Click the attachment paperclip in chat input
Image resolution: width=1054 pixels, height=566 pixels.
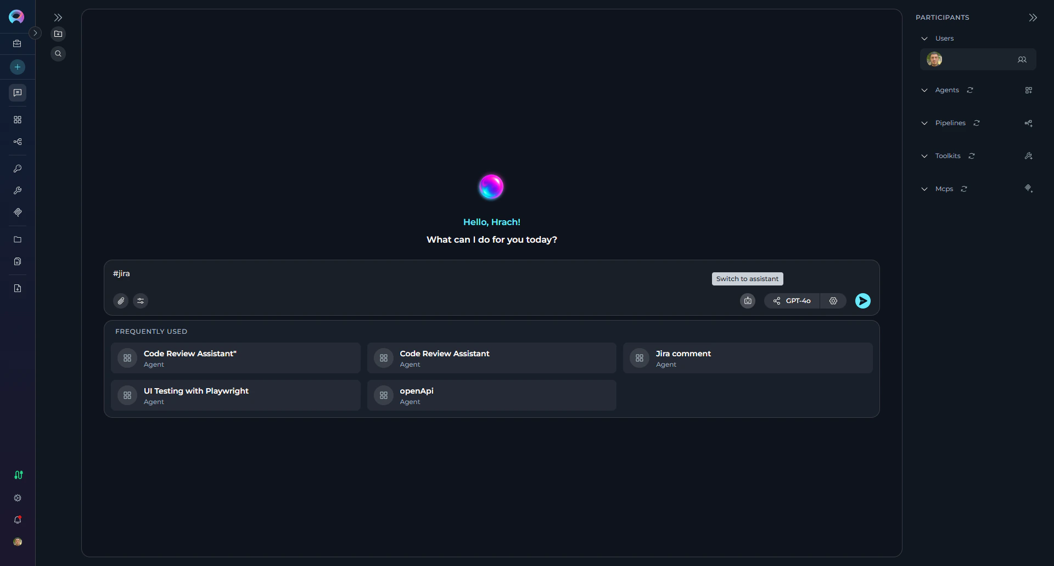click(120, 301)
